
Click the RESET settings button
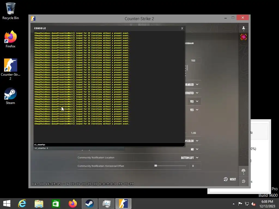coord(230,179)
